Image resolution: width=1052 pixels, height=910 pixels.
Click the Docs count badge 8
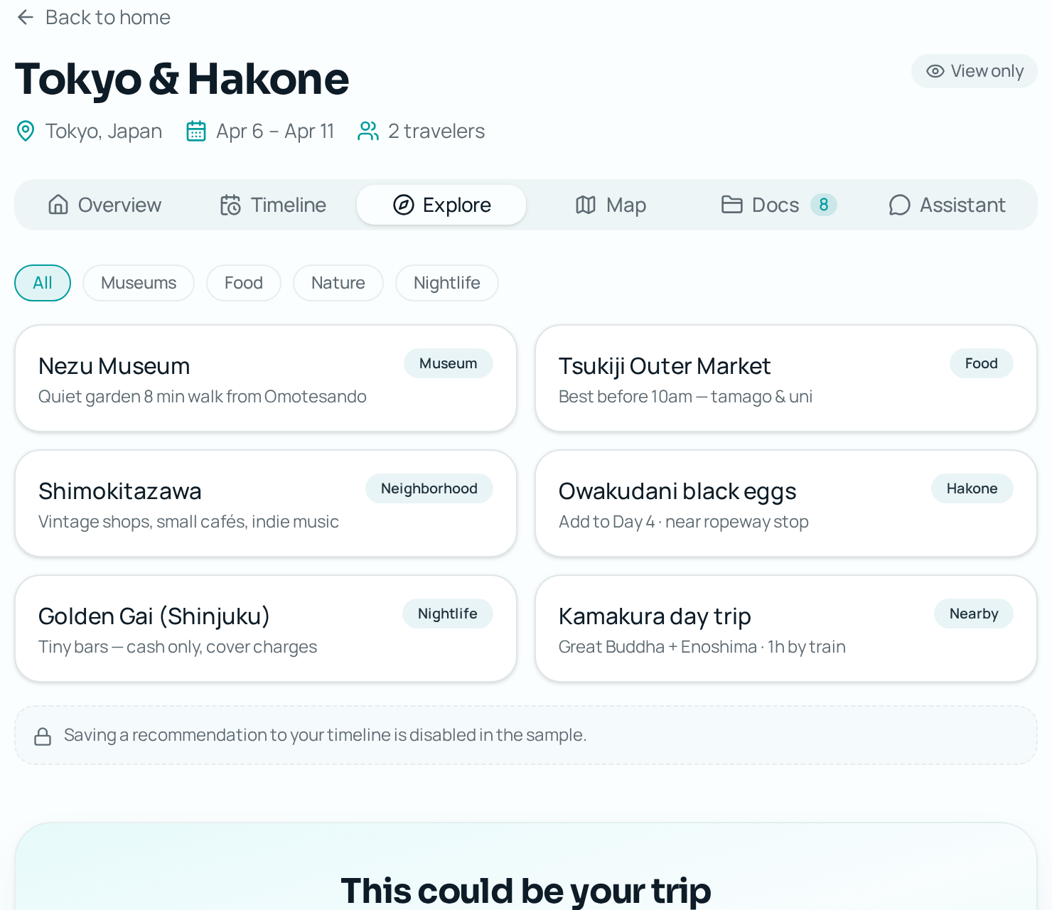(824, 205)
